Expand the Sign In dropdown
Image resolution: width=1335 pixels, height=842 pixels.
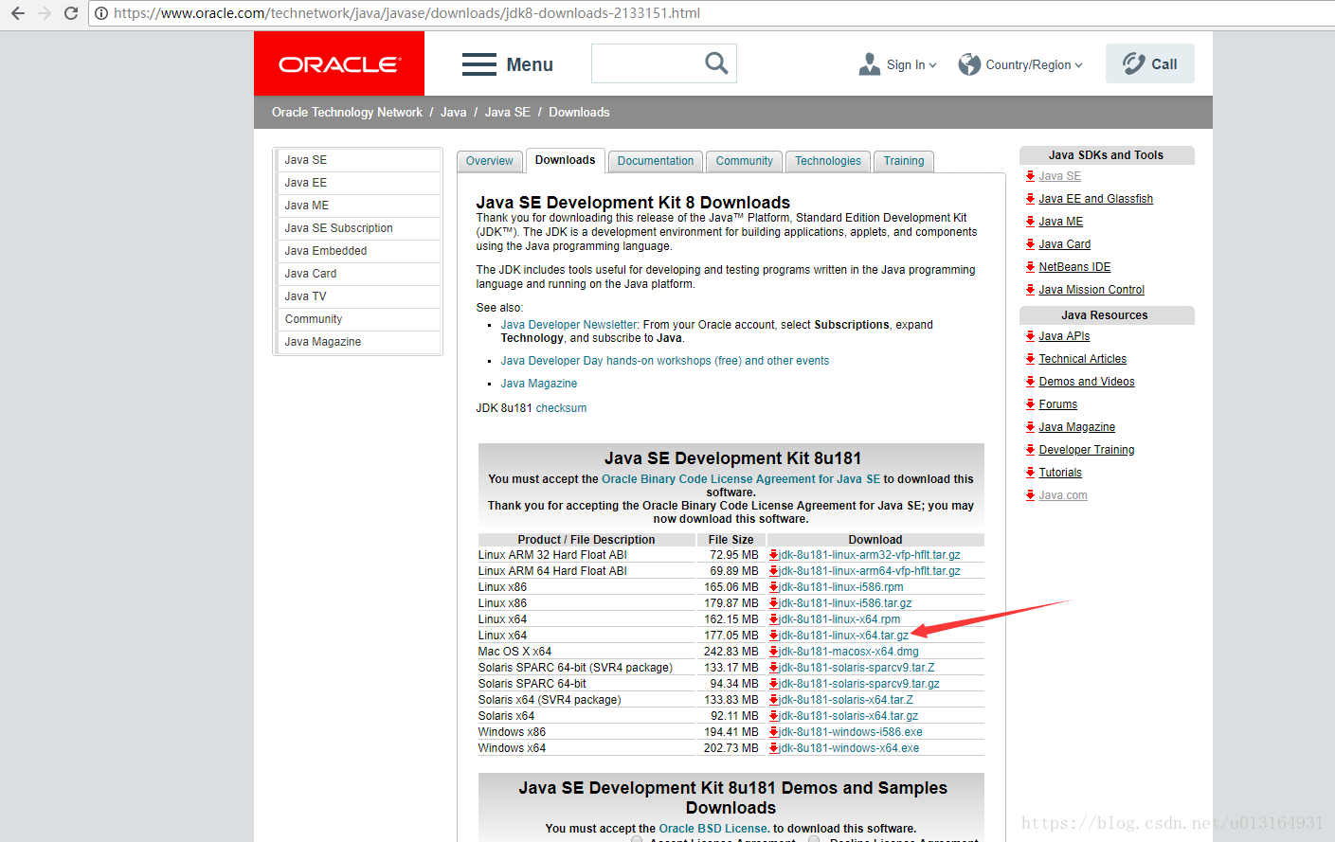[x=932, y=65]
